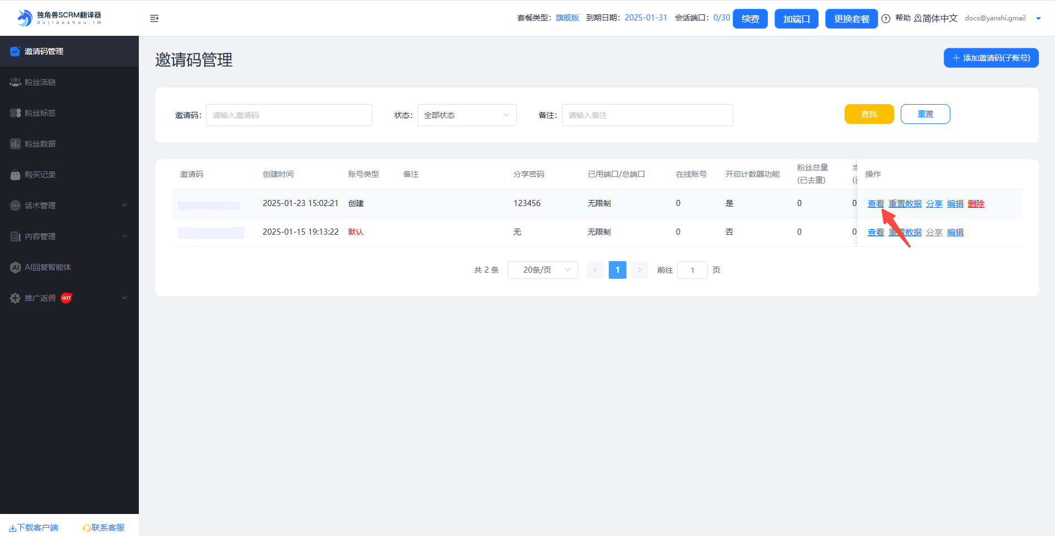Click the 粉丝标签 tag icon
Image resolution: width=1055 pixels, height=536 pixels.
coord(15,113)
